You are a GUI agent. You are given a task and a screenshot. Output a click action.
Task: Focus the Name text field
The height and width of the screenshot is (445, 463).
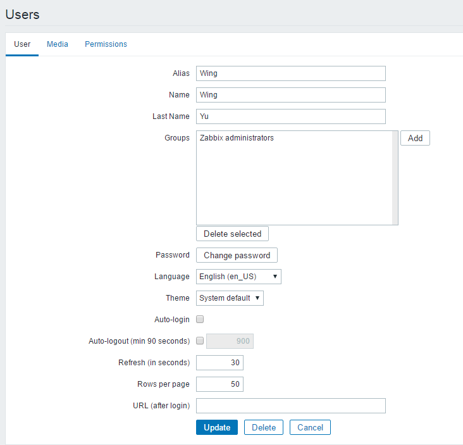[x=290, y=95]
